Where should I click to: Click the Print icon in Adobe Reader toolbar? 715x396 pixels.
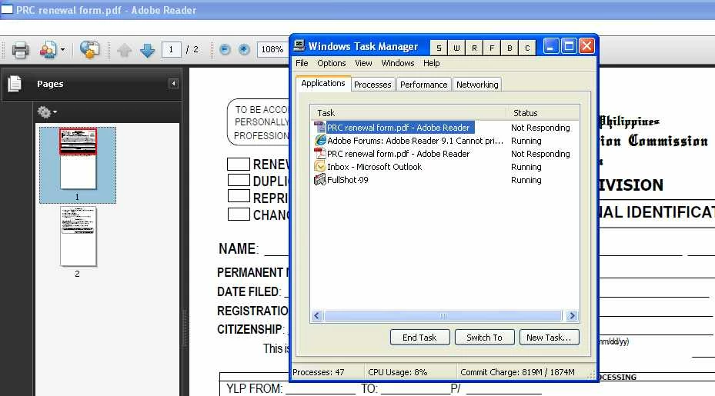pyautogui.click(x=20, y=50)
